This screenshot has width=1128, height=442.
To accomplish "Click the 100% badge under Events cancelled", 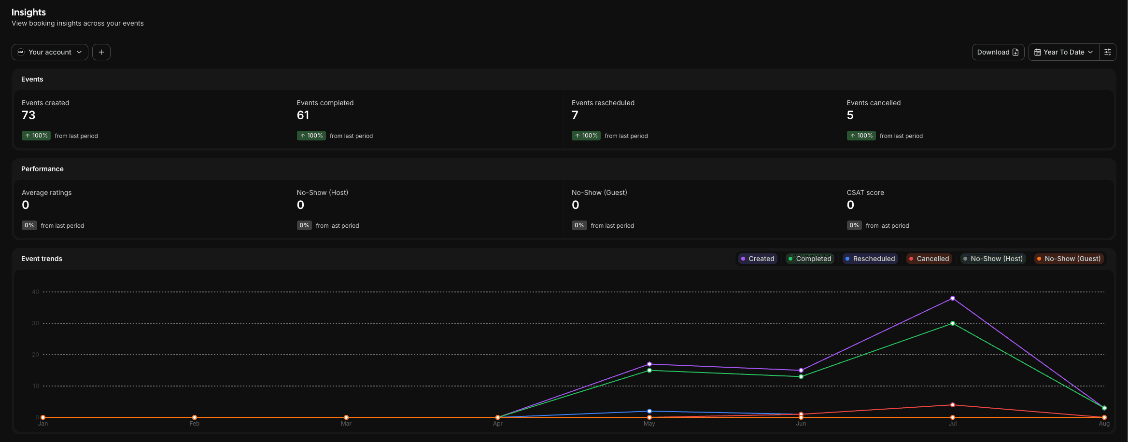I will 861,136.
